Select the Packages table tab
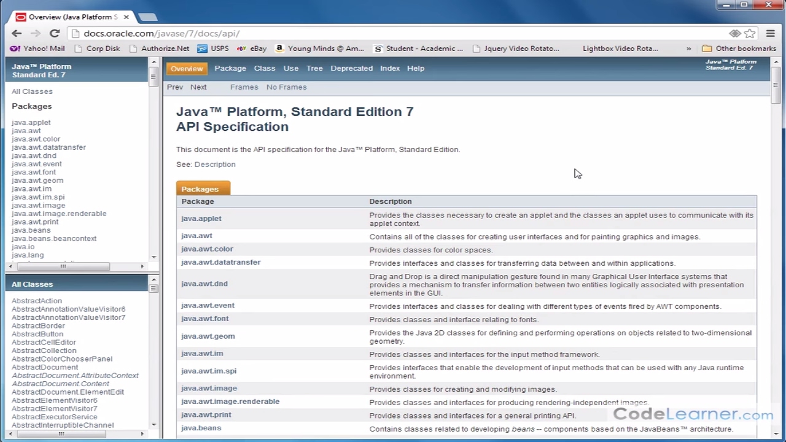The width and height of the screenshot is (786, 442). pos(203,188)
